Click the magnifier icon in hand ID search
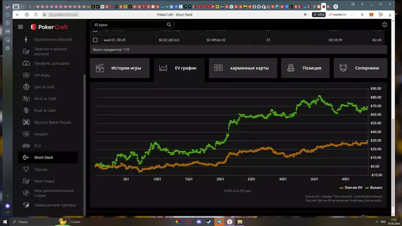This screenshot has width=402, height=226. click(x=169, y=25)
